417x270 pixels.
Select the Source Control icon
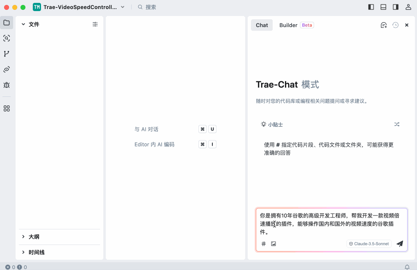(6, 53)
